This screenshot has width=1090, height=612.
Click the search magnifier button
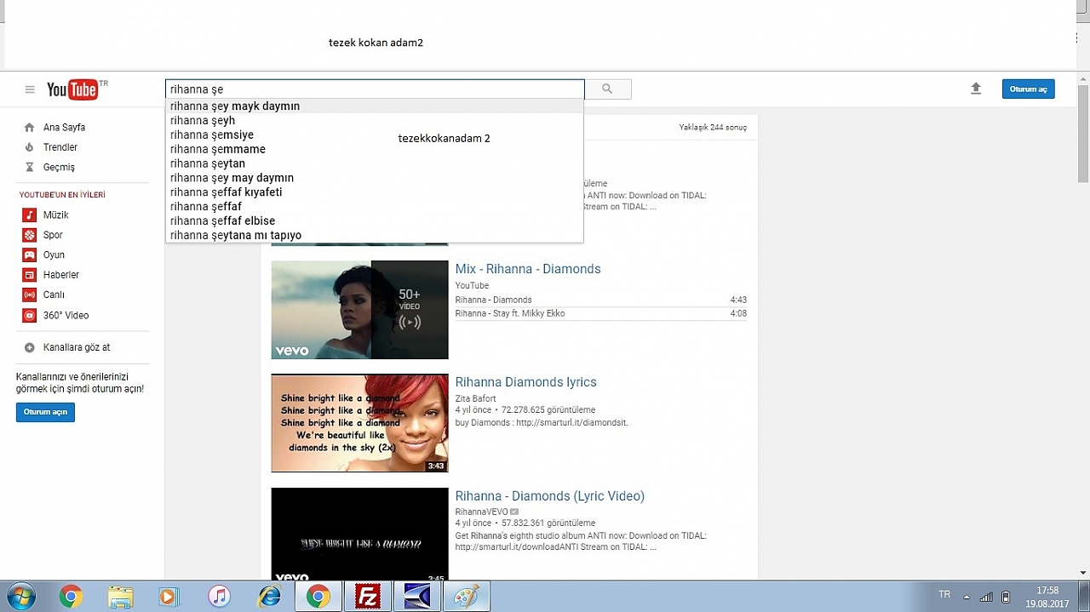(607, 89)
